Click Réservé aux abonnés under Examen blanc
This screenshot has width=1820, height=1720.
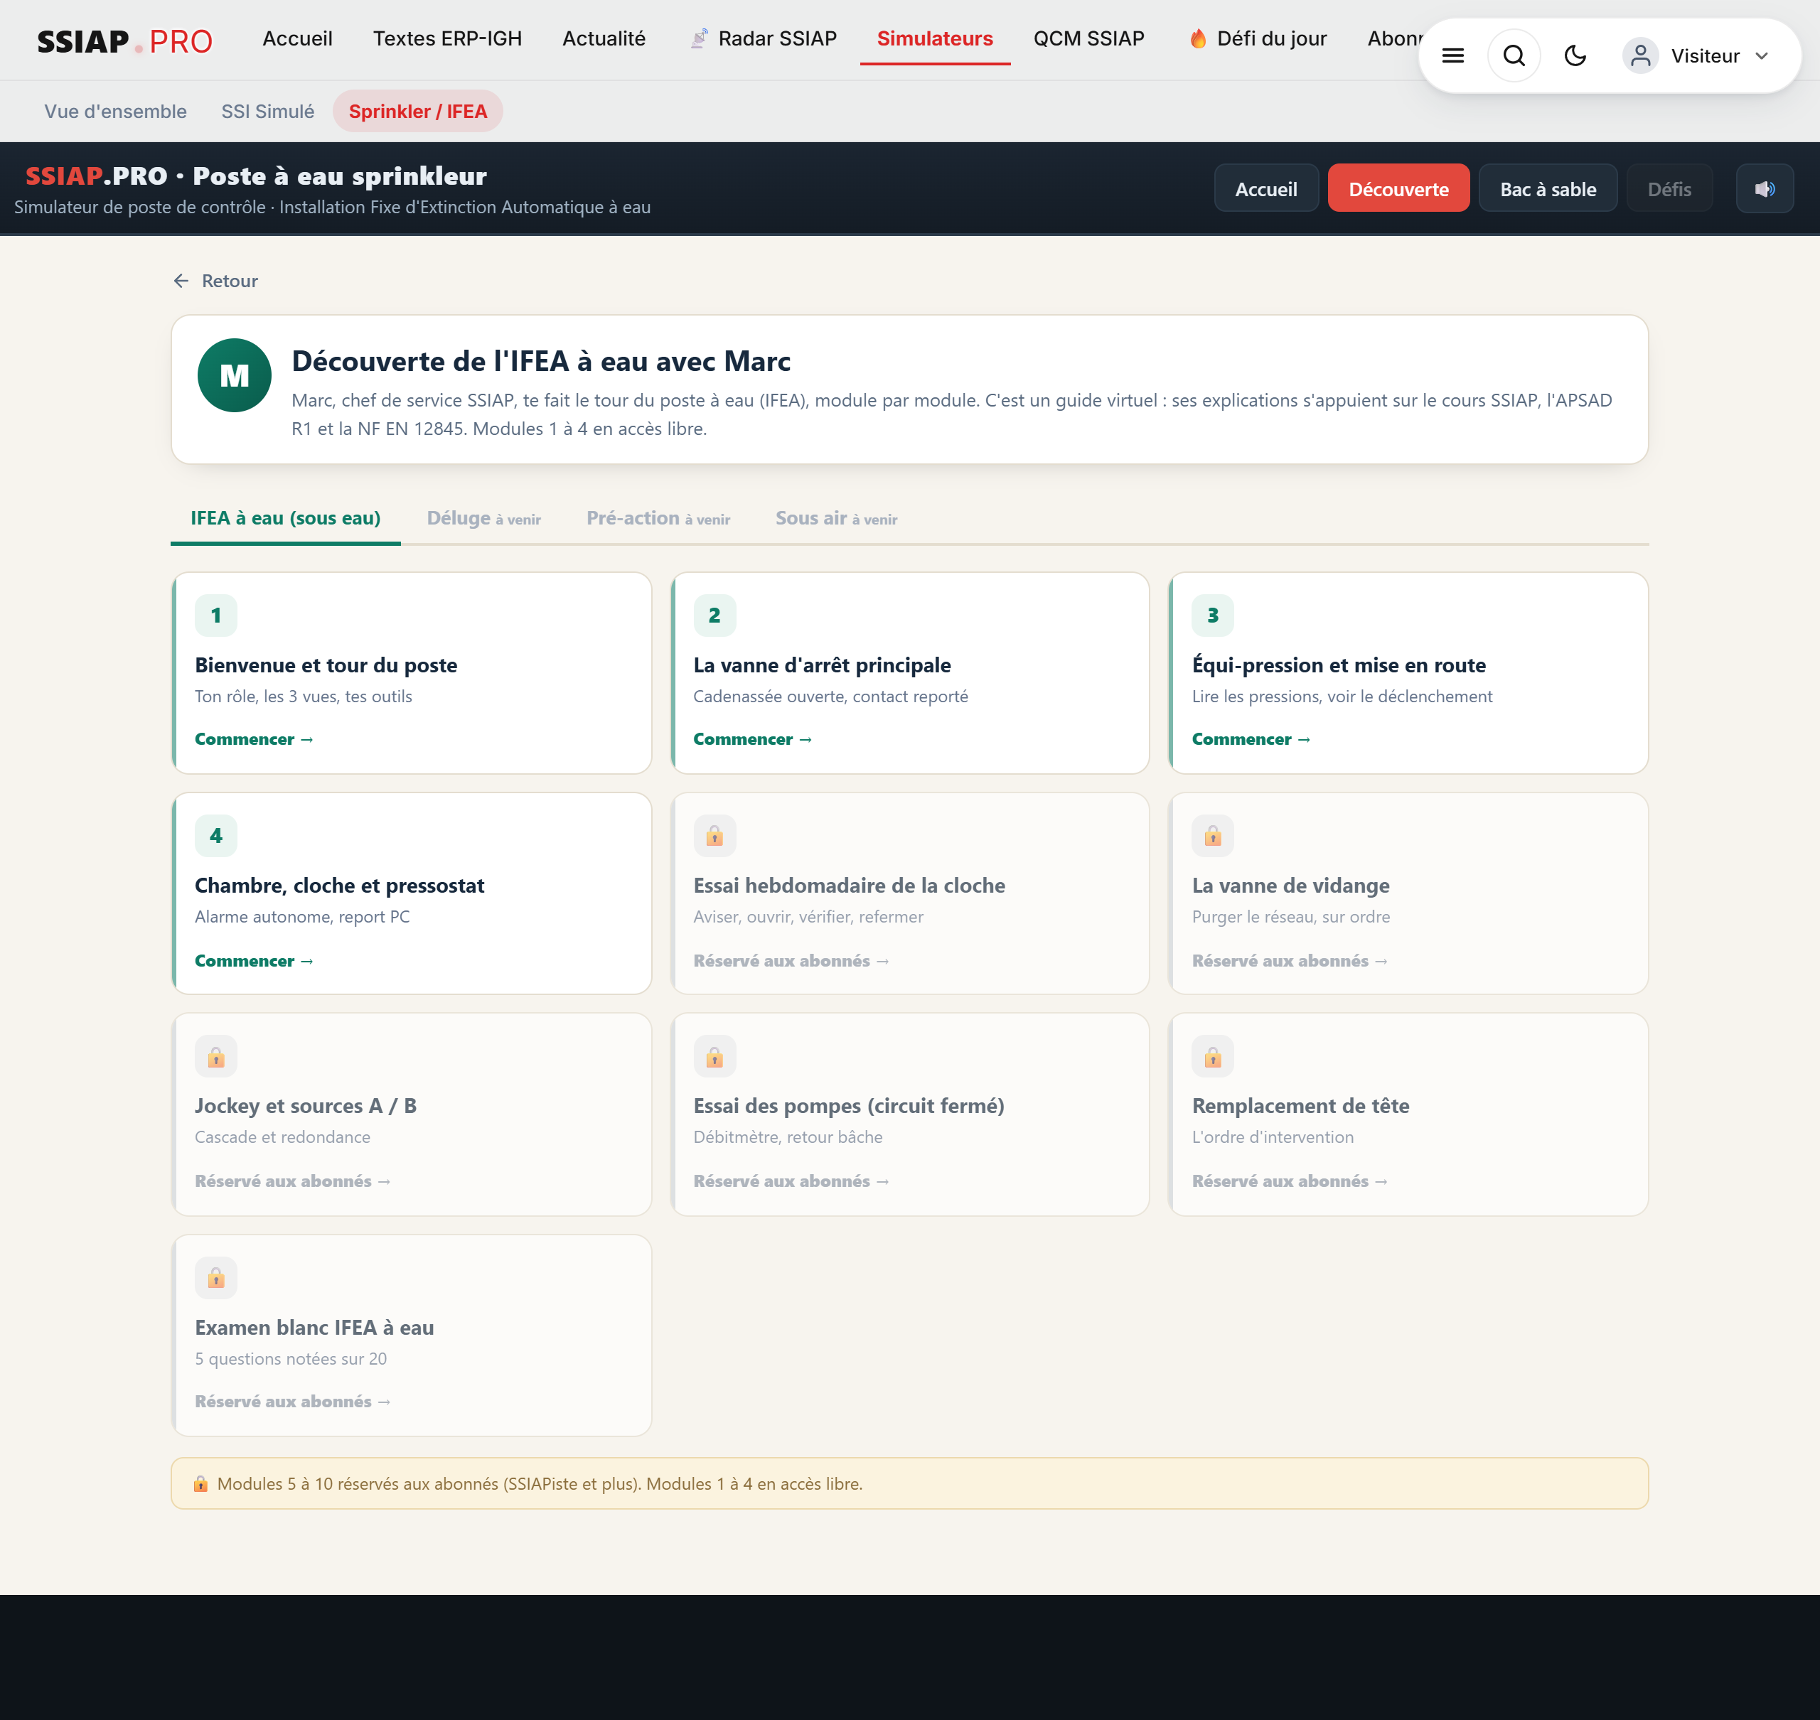(x=292, y=1401)
